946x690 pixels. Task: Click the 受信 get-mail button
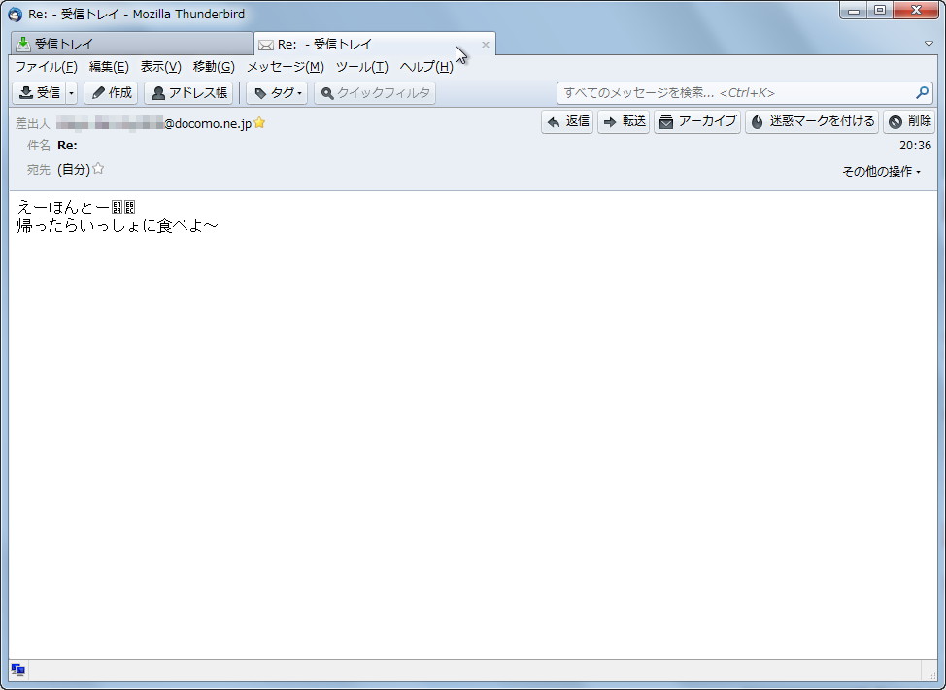click(x=39, y=93)
